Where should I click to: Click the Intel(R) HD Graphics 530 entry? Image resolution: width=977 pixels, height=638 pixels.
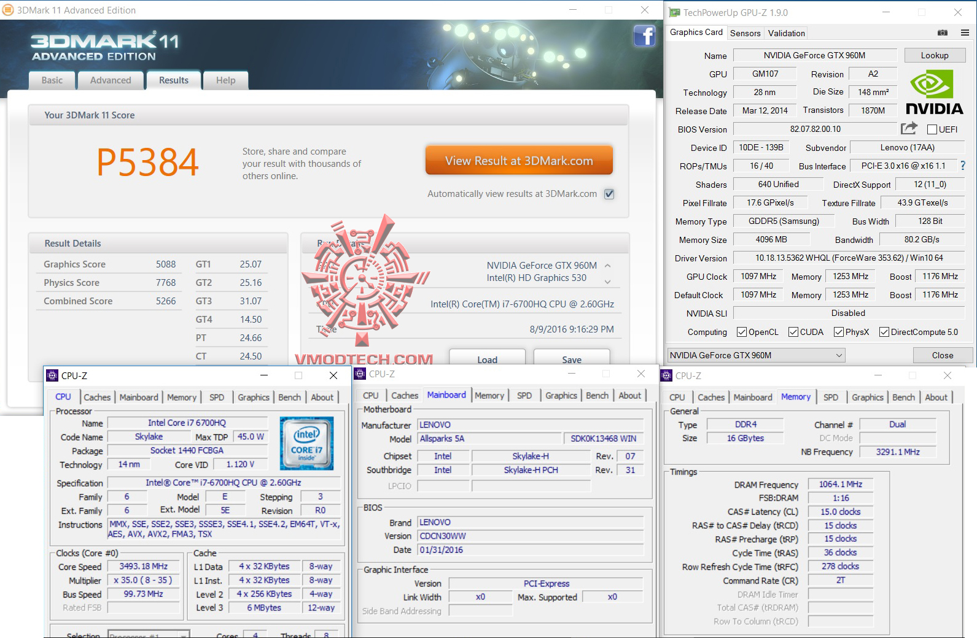point(537,278)
